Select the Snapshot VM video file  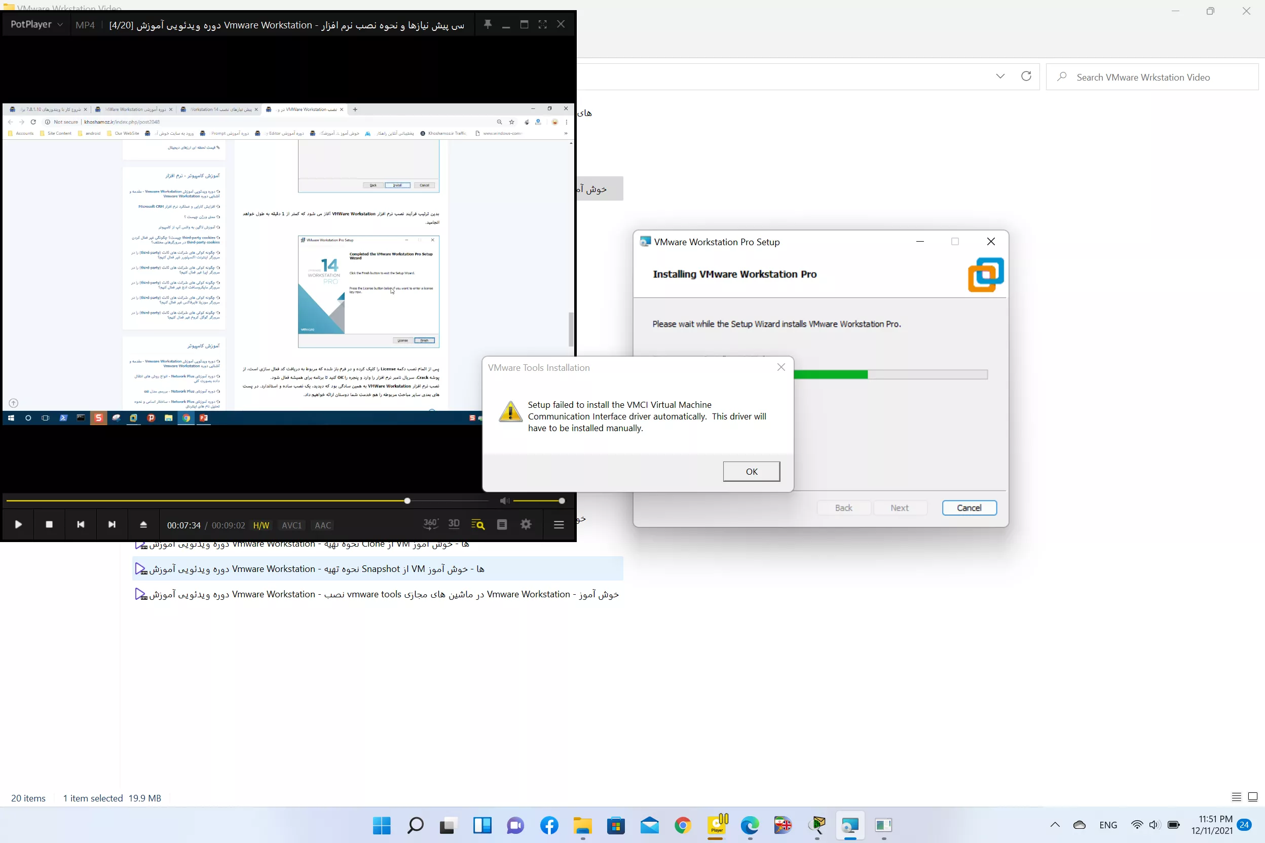click(378, 569)
